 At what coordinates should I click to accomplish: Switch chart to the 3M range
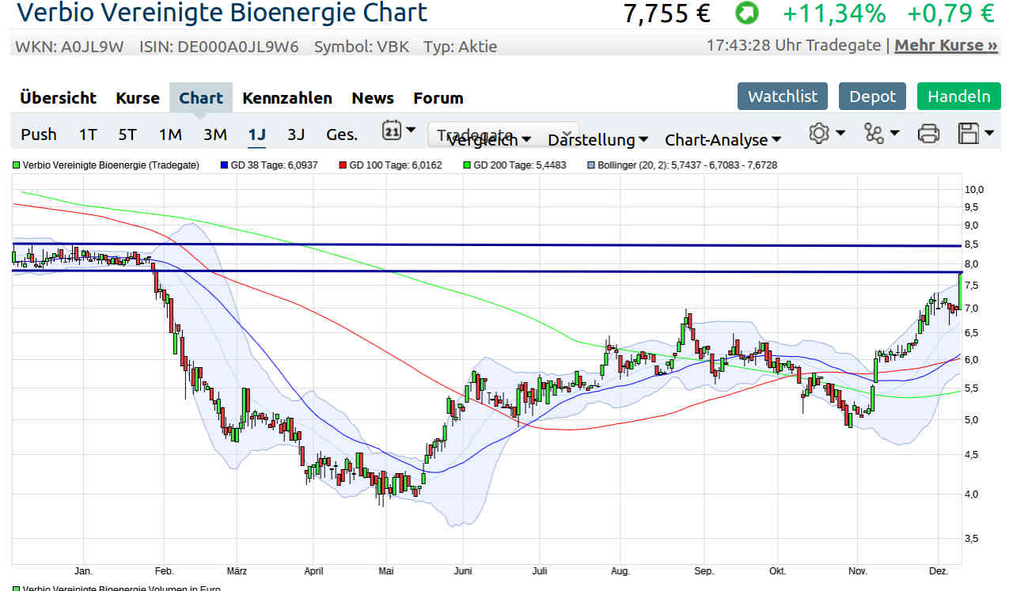click(215, 134)
